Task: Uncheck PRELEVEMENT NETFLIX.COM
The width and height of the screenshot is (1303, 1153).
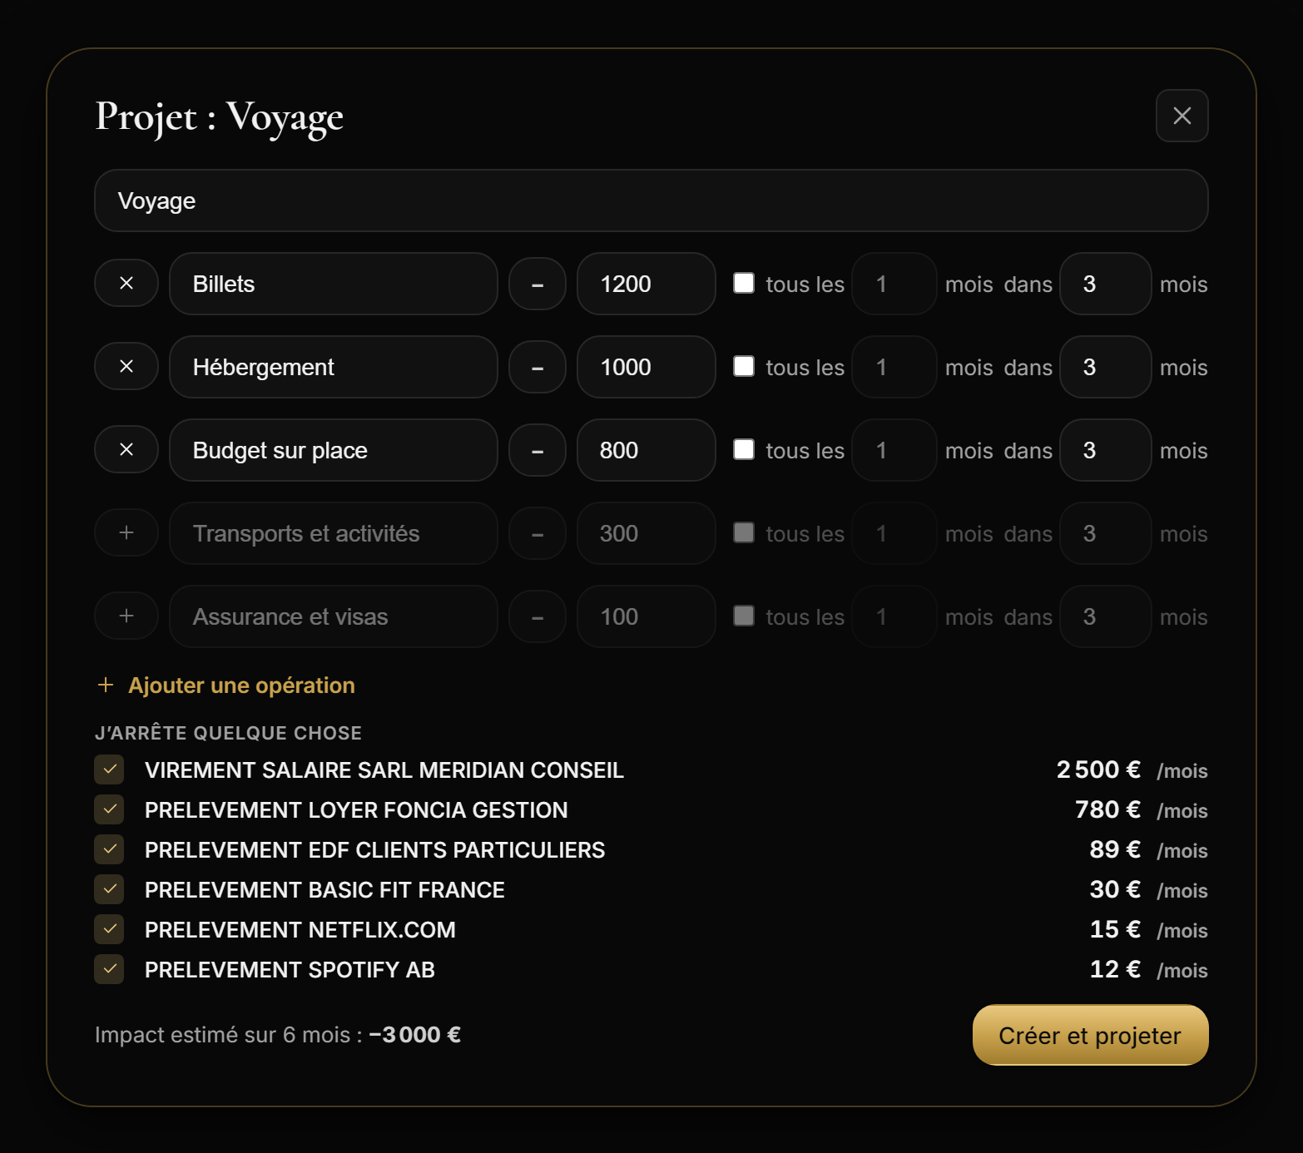Action: (x=109, y=929)
